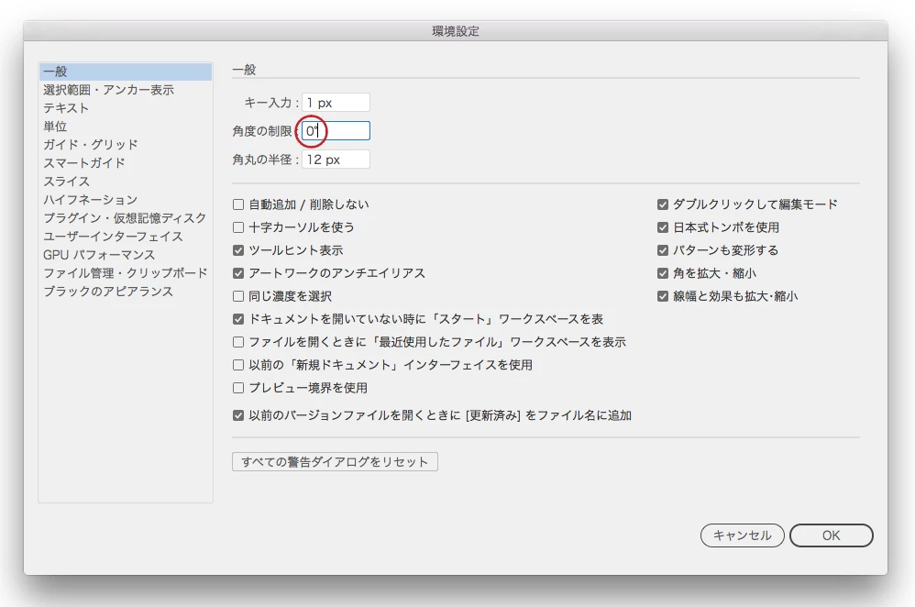The image size is (915, 607).
Task: Enable プレビュー境界を使用 checkbox
Action: click(x=238, y=388)
